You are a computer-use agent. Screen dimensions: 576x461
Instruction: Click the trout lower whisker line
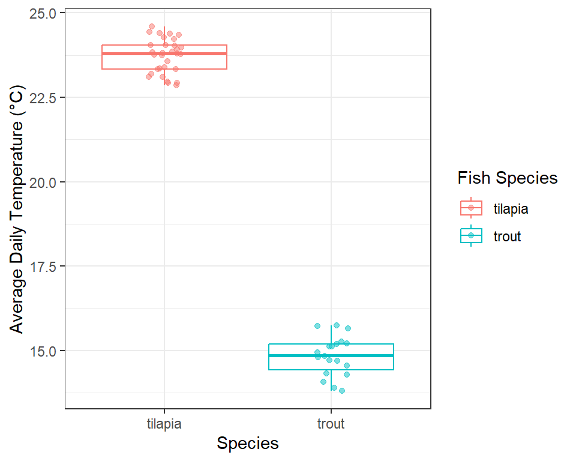coord(331,380)
